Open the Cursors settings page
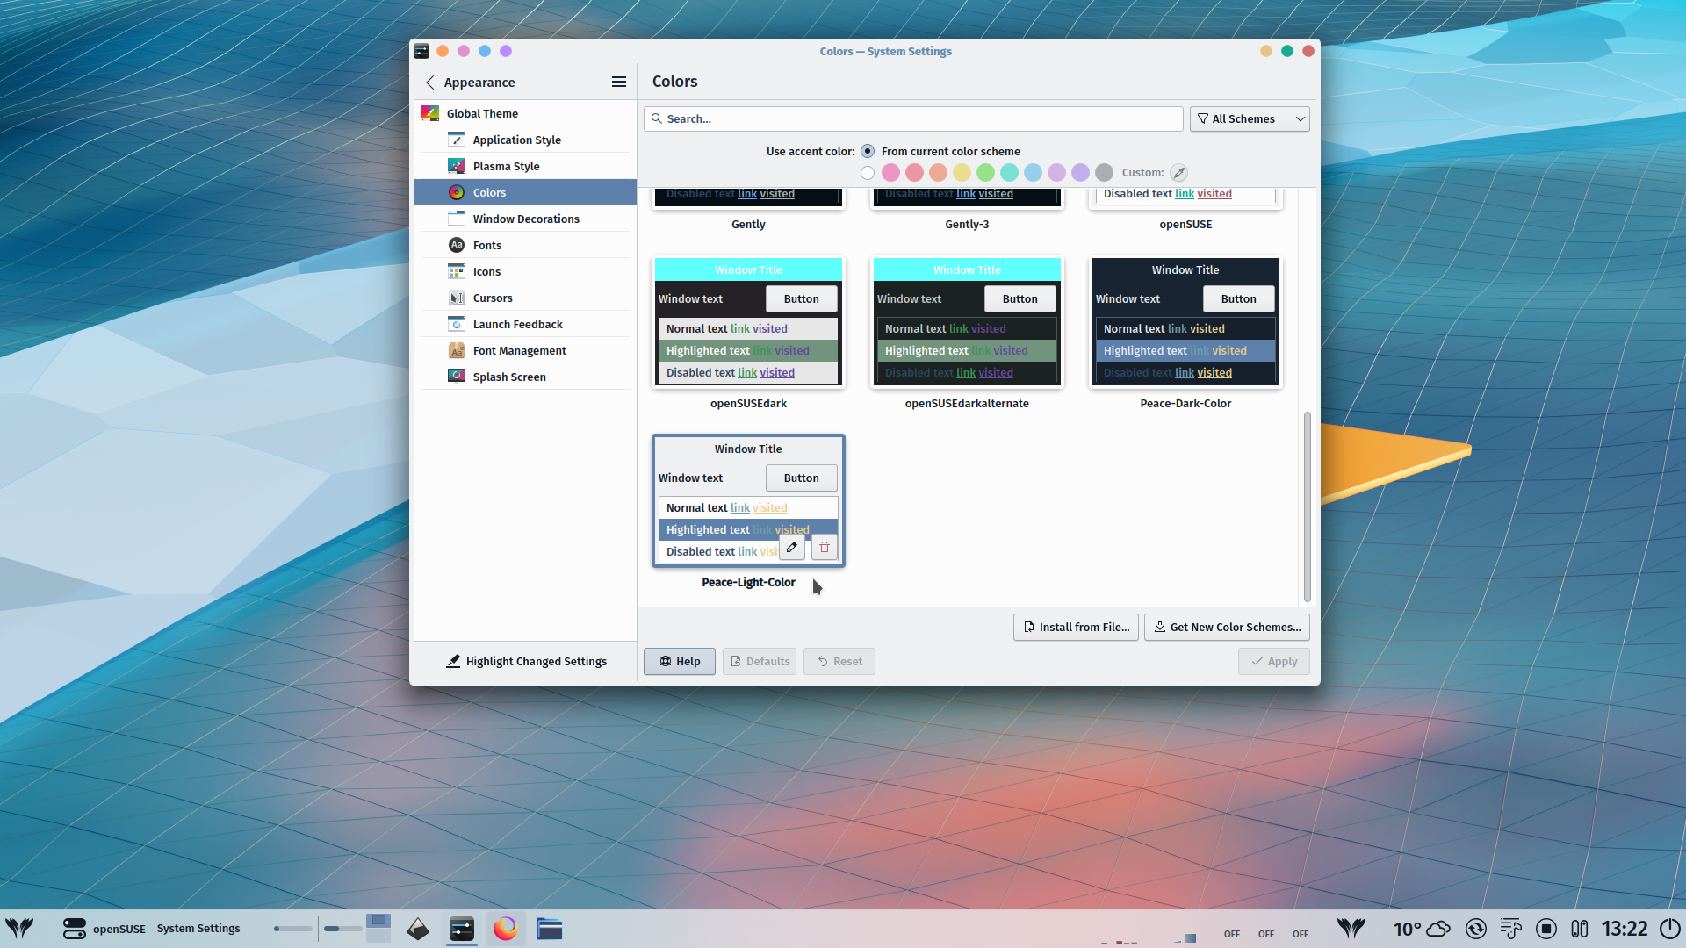 coord(525,298)
